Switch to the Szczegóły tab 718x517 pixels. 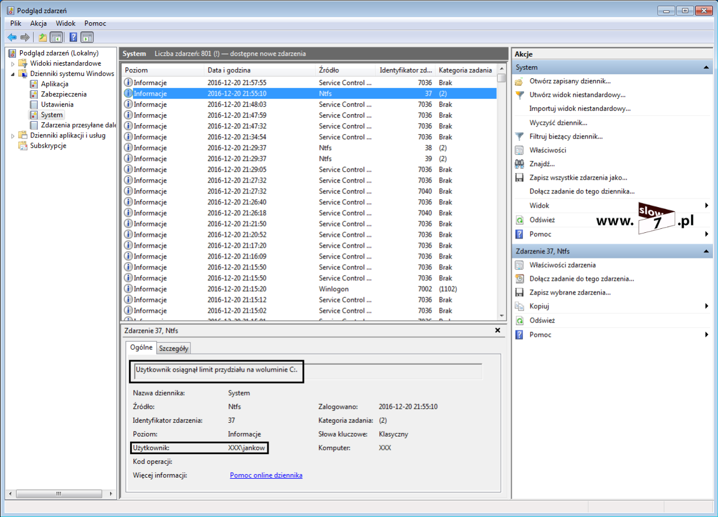[x=174, y=348]
